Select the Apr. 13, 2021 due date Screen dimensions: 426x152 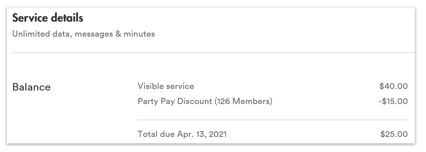point(202,134)
